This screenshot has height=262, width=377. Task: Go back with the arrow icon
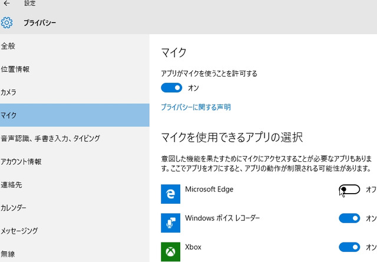[6, 4]
